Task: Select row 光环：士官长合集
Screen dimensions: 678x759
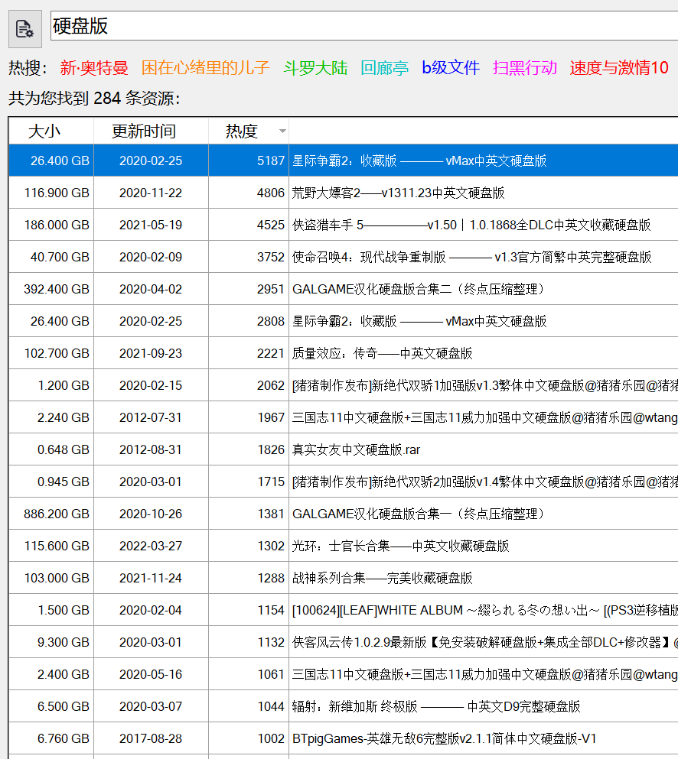Action: click(343, 546)
